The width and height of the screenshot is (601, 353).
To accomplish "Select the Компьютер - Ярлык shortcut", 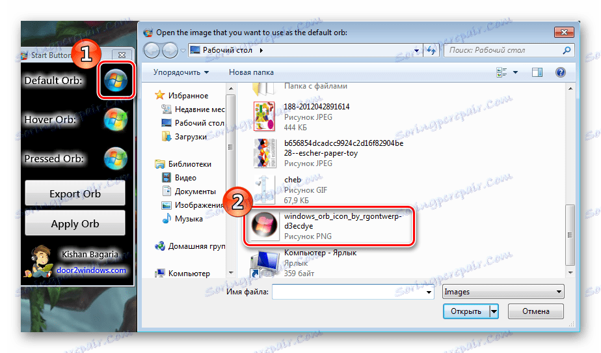I will 321,263.
